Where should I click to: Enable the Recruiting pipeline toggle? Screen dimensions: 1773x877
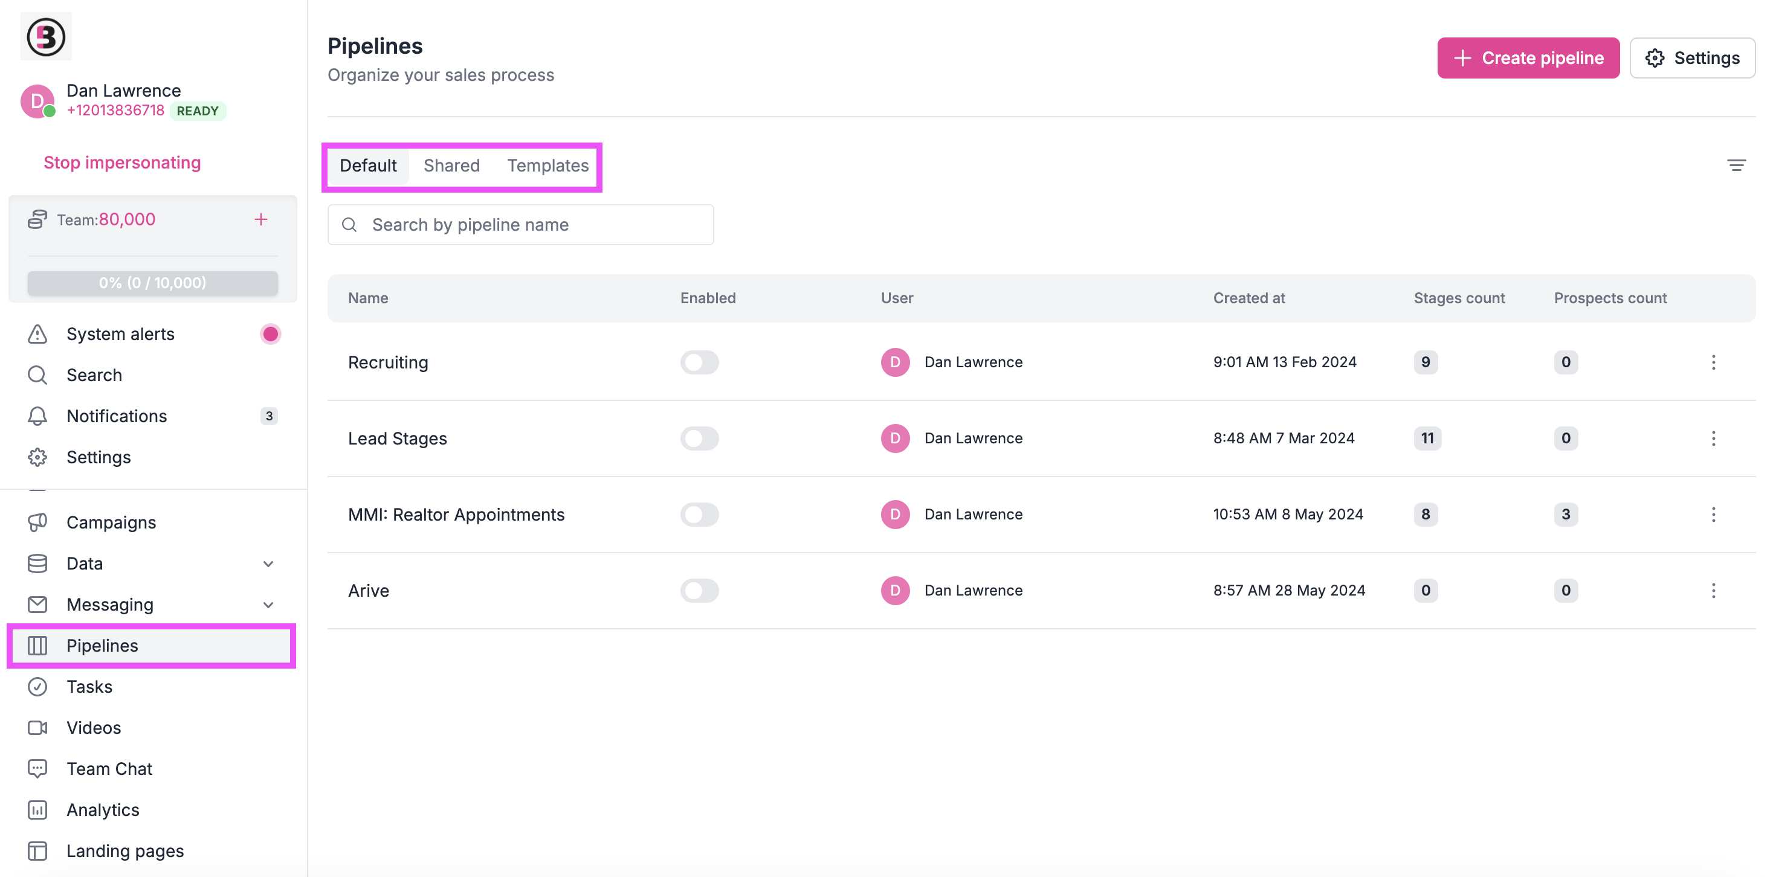[x=700, y=362]
